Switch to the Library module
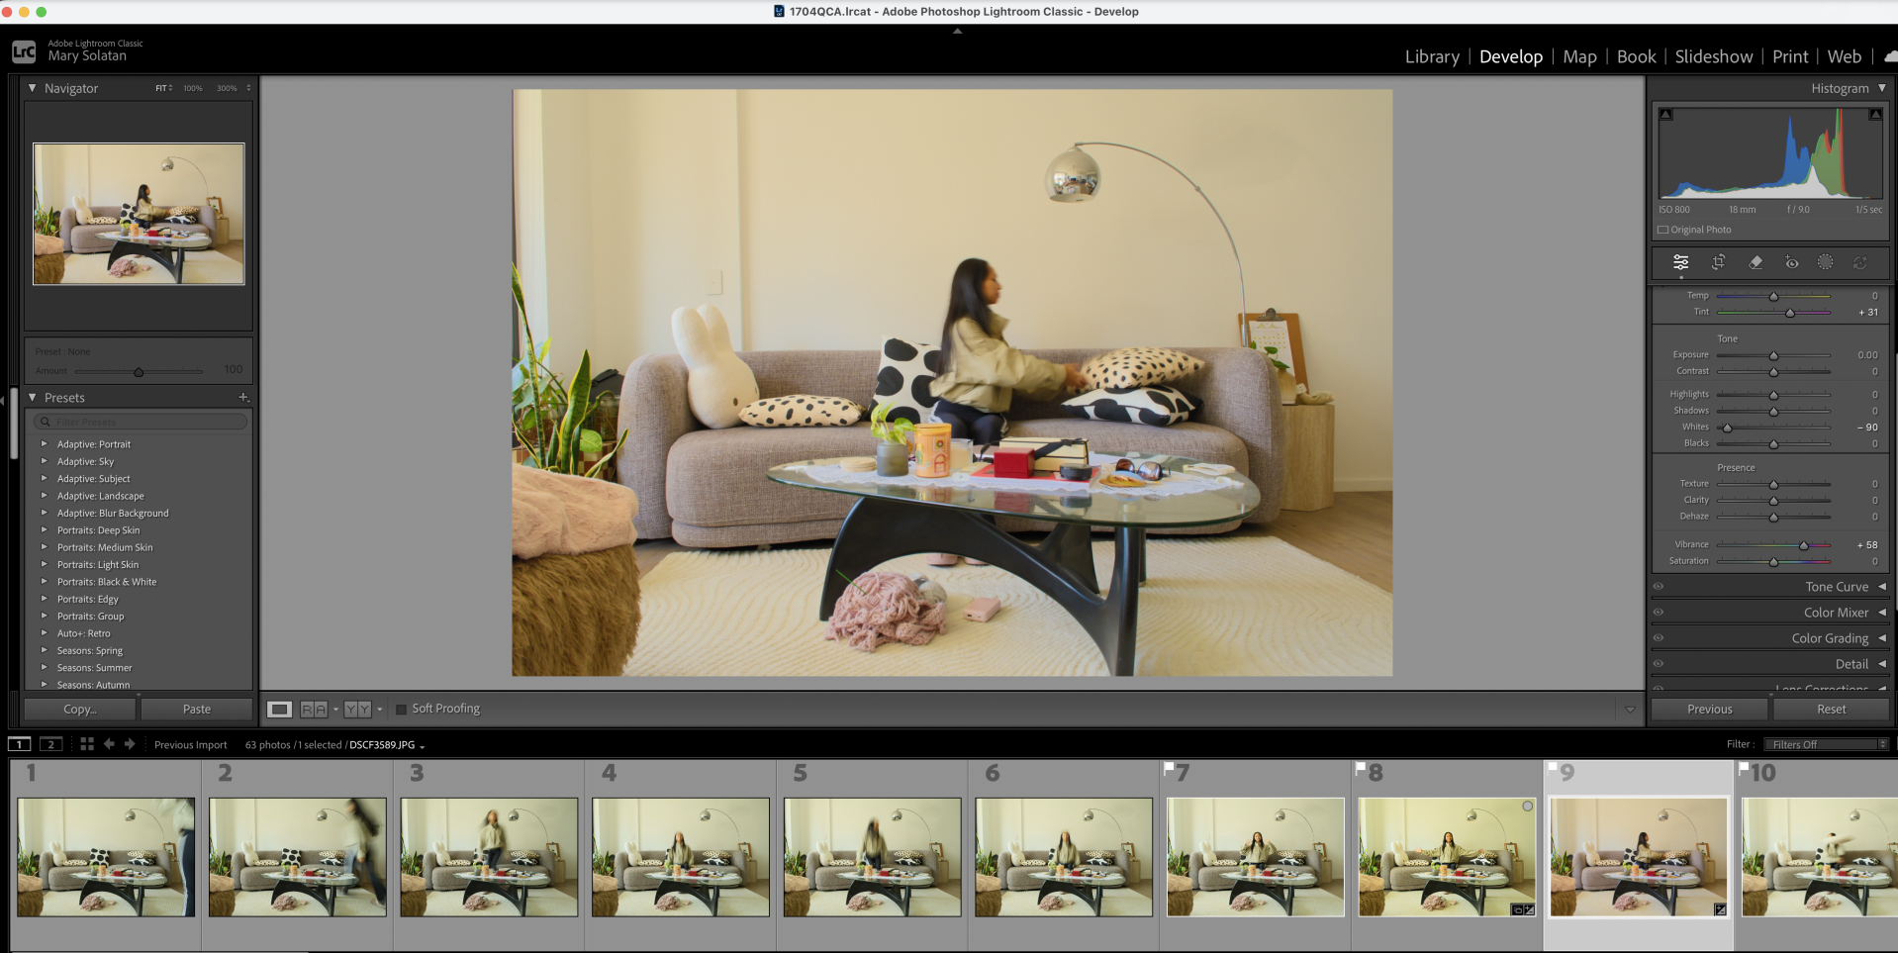Image resolution: width=1898 pixels, height=953 pixels. [1432, 57]
